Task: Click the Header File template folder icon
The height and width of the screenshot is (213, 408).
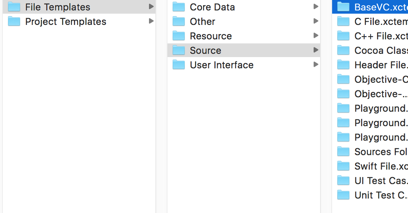Action: [x=343, y=65]
